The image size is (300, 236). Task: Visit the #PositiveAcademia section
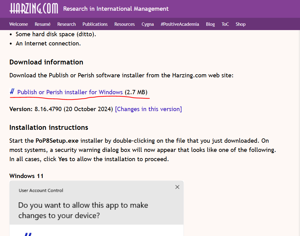(x=180, y=24)
